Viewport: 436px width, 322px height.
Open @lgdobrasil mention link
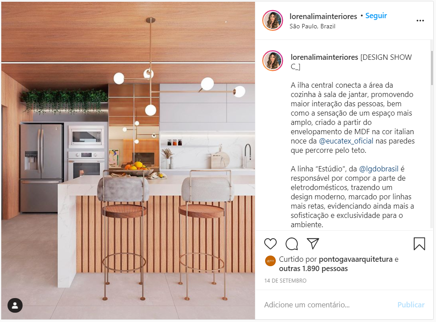point(379,169)
